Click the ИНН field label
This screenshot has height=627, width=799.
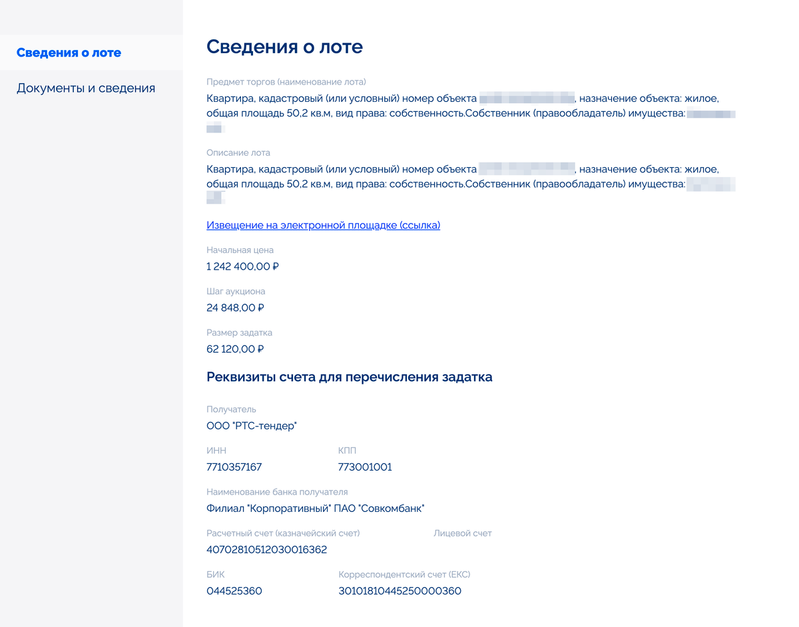point(216,451)
